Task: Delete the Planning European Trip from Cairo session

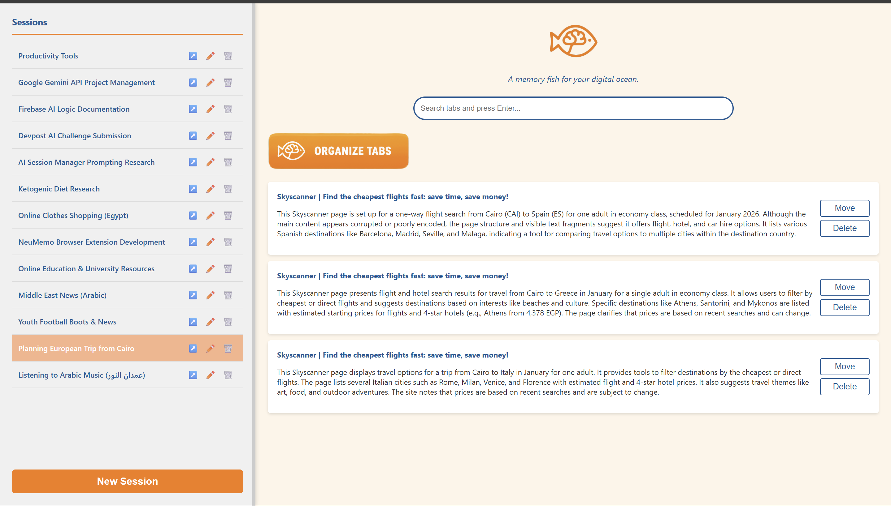Action: click(x=228, y=348)
